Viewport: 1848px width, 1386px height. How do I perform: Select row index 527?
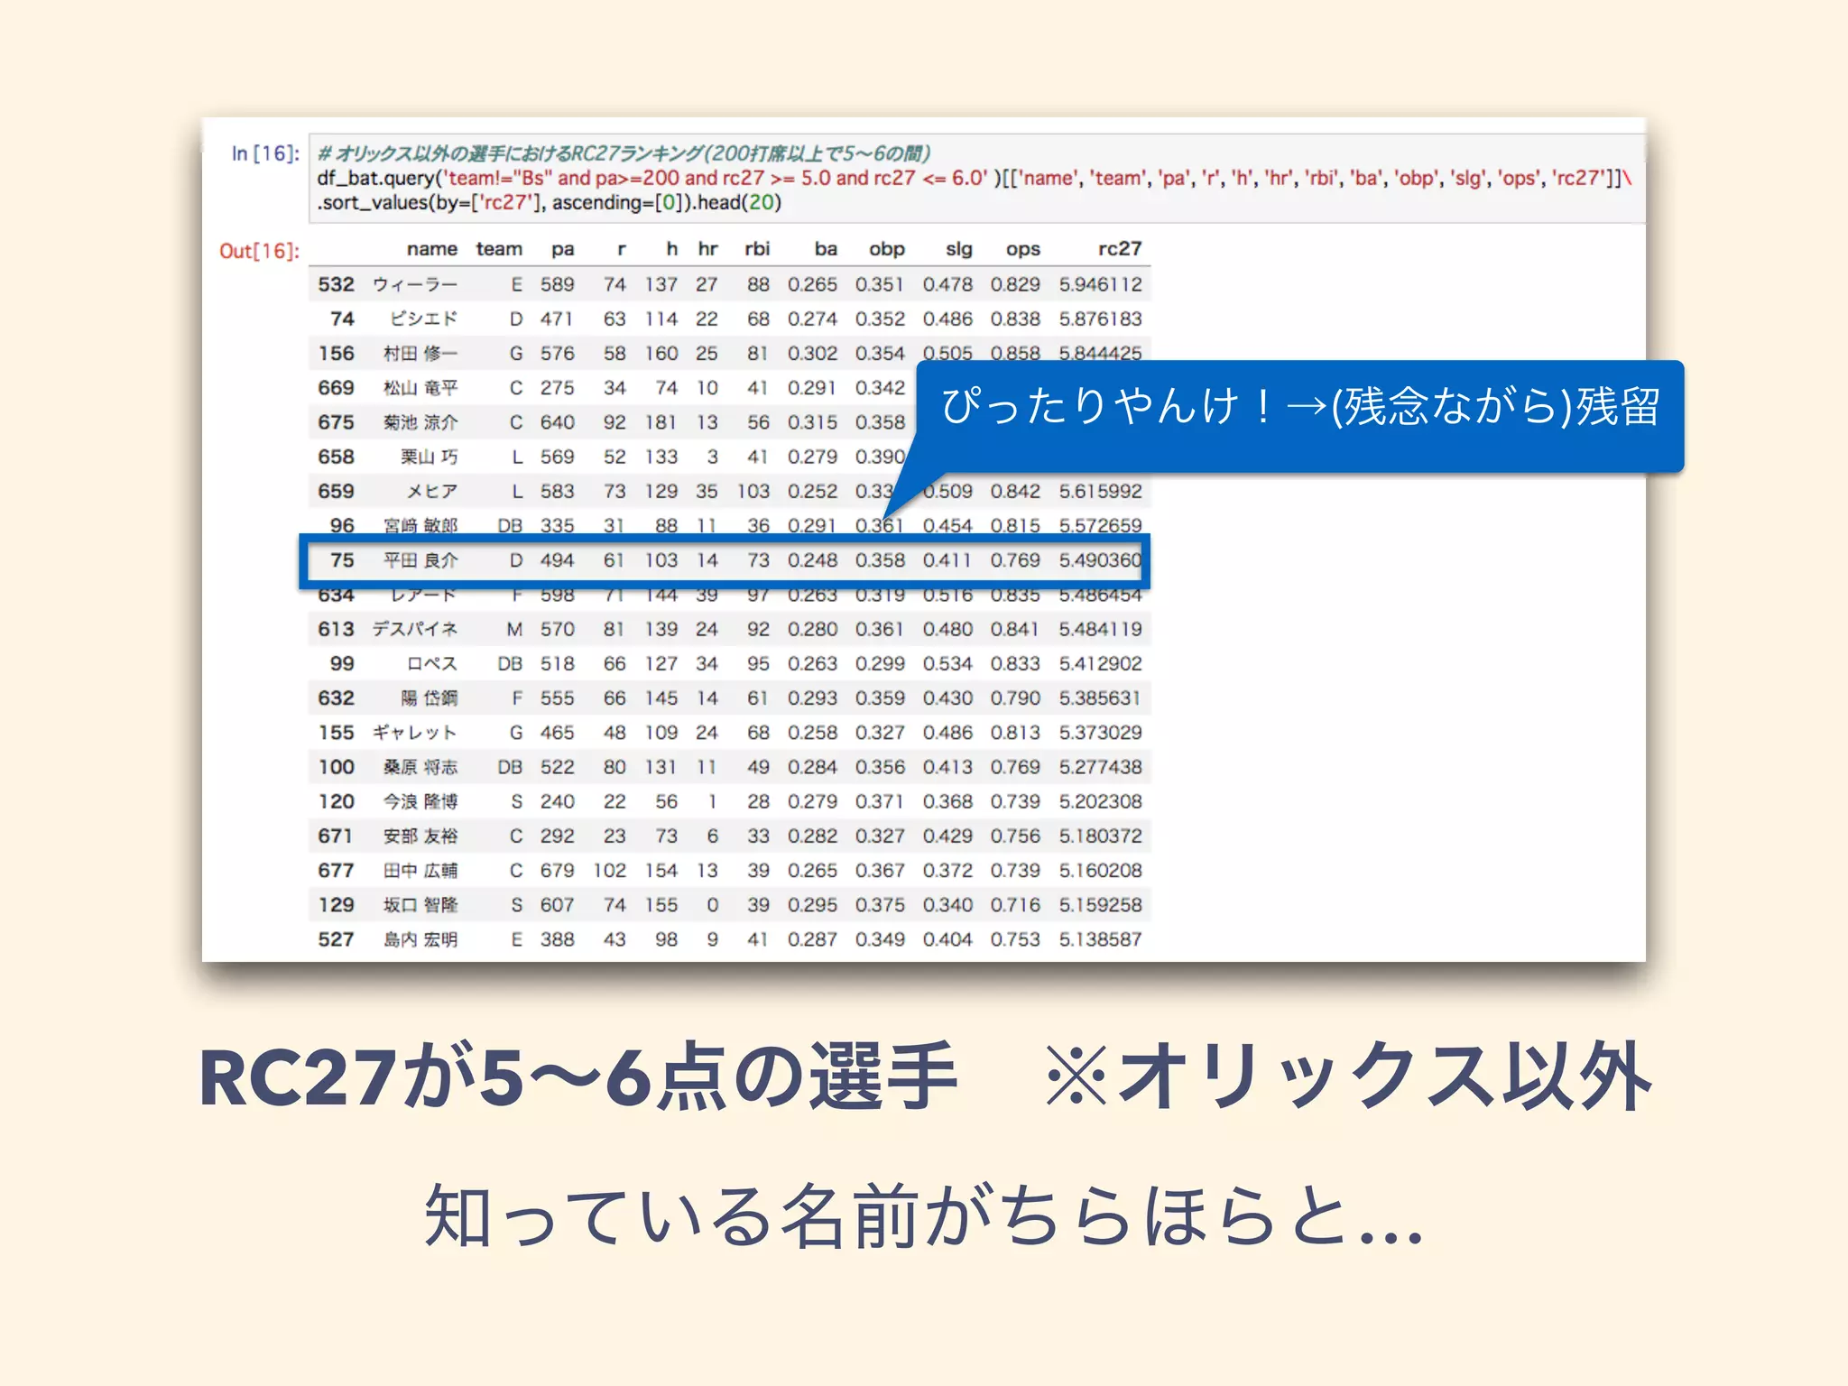[x=336, y=939]
